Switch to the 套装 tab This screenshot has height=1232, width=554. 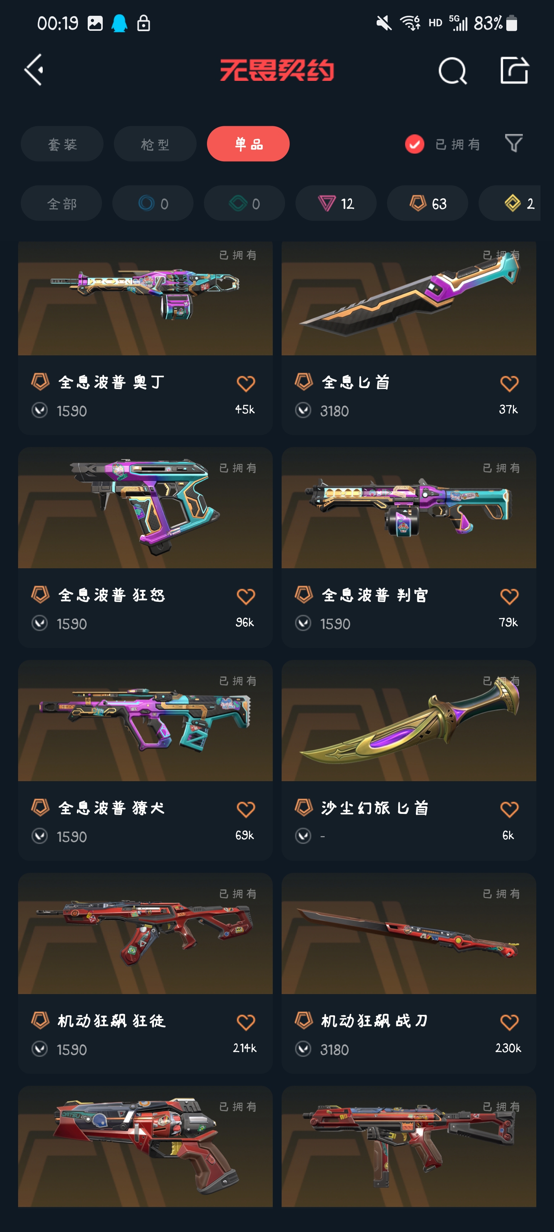click(x=62, y=144)
